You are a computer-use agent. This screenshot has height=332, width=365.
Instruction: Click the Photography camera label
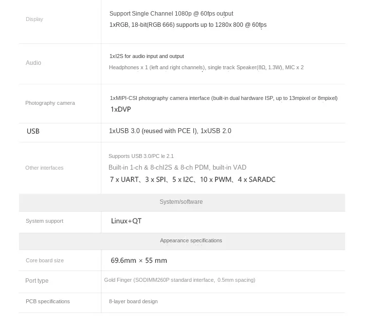coord(50,103)
